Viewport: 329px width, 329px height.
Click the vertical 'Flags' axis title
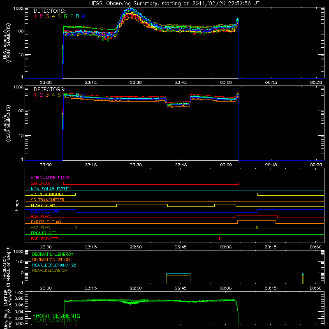point(16,205)
